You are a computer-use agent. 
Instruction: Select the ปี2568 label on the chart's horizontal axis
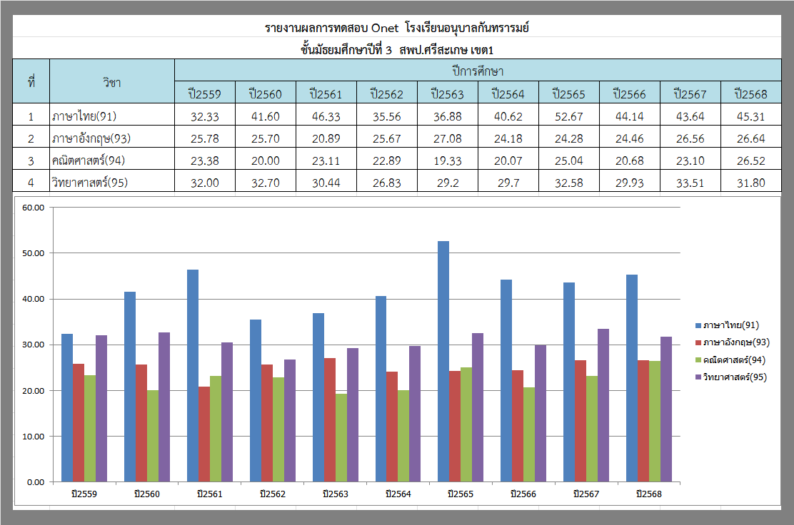pos(648,494)
